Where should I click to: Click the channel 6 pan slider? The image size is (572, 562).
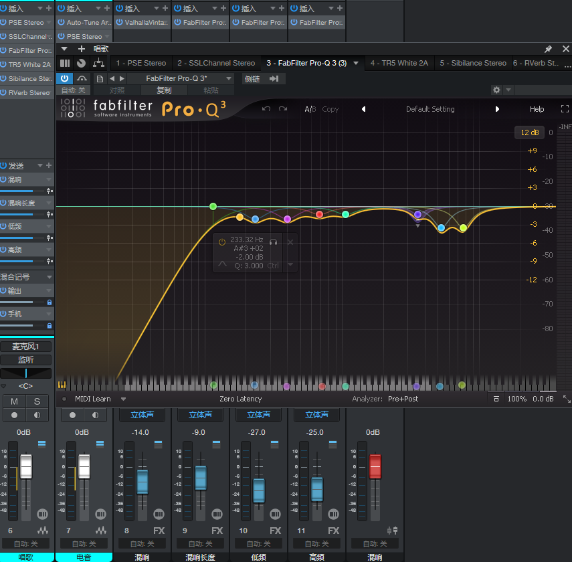25,373
